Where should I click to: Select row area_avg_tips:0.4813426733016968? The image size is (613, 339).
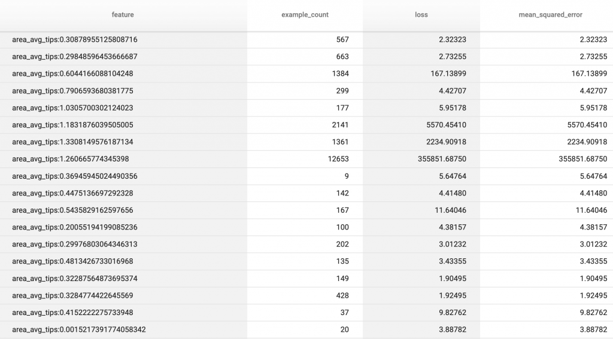pos(306,261)
